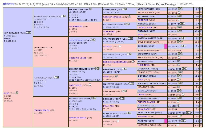
Task: Click info icon next to SCREAM TO SCREAM
Action: tap(62, 16)
